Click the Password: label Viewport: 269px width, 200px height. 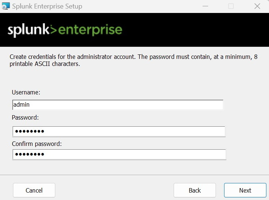click(x=25, y=118)
